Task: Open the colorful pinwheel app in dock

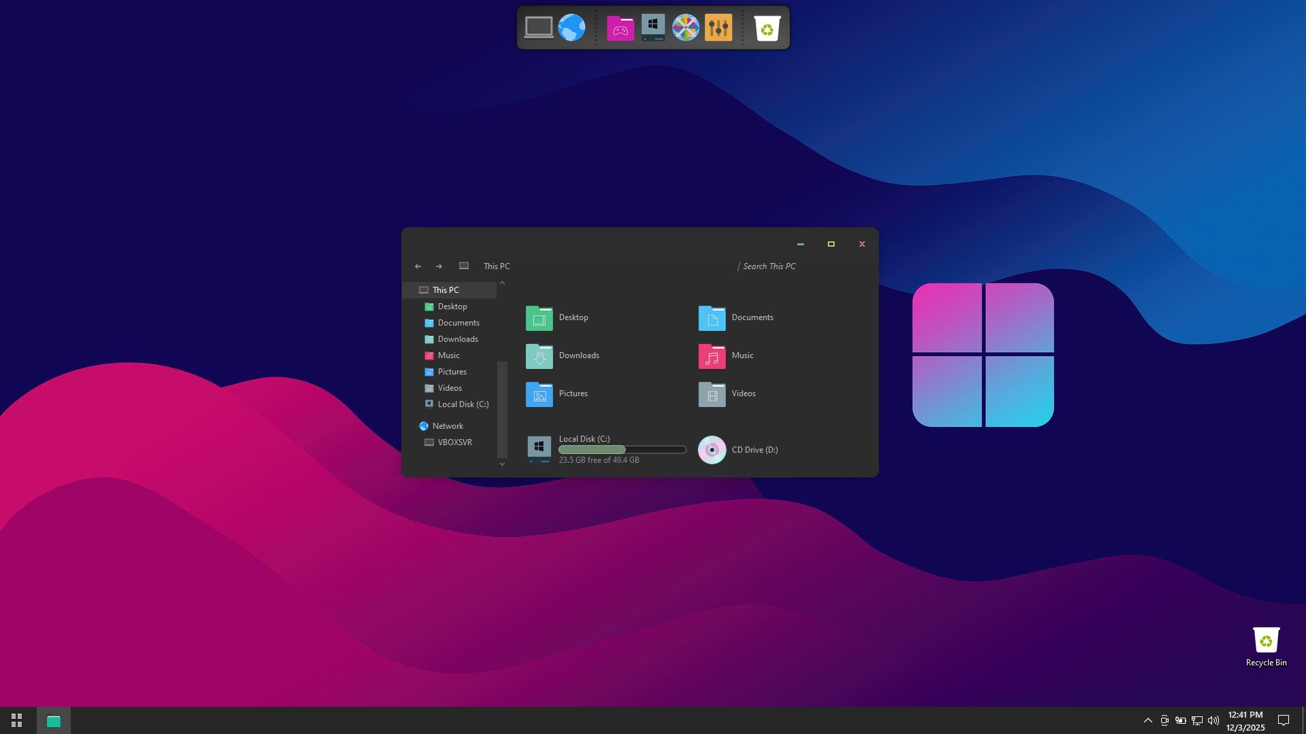Action: tap(686, 28)
